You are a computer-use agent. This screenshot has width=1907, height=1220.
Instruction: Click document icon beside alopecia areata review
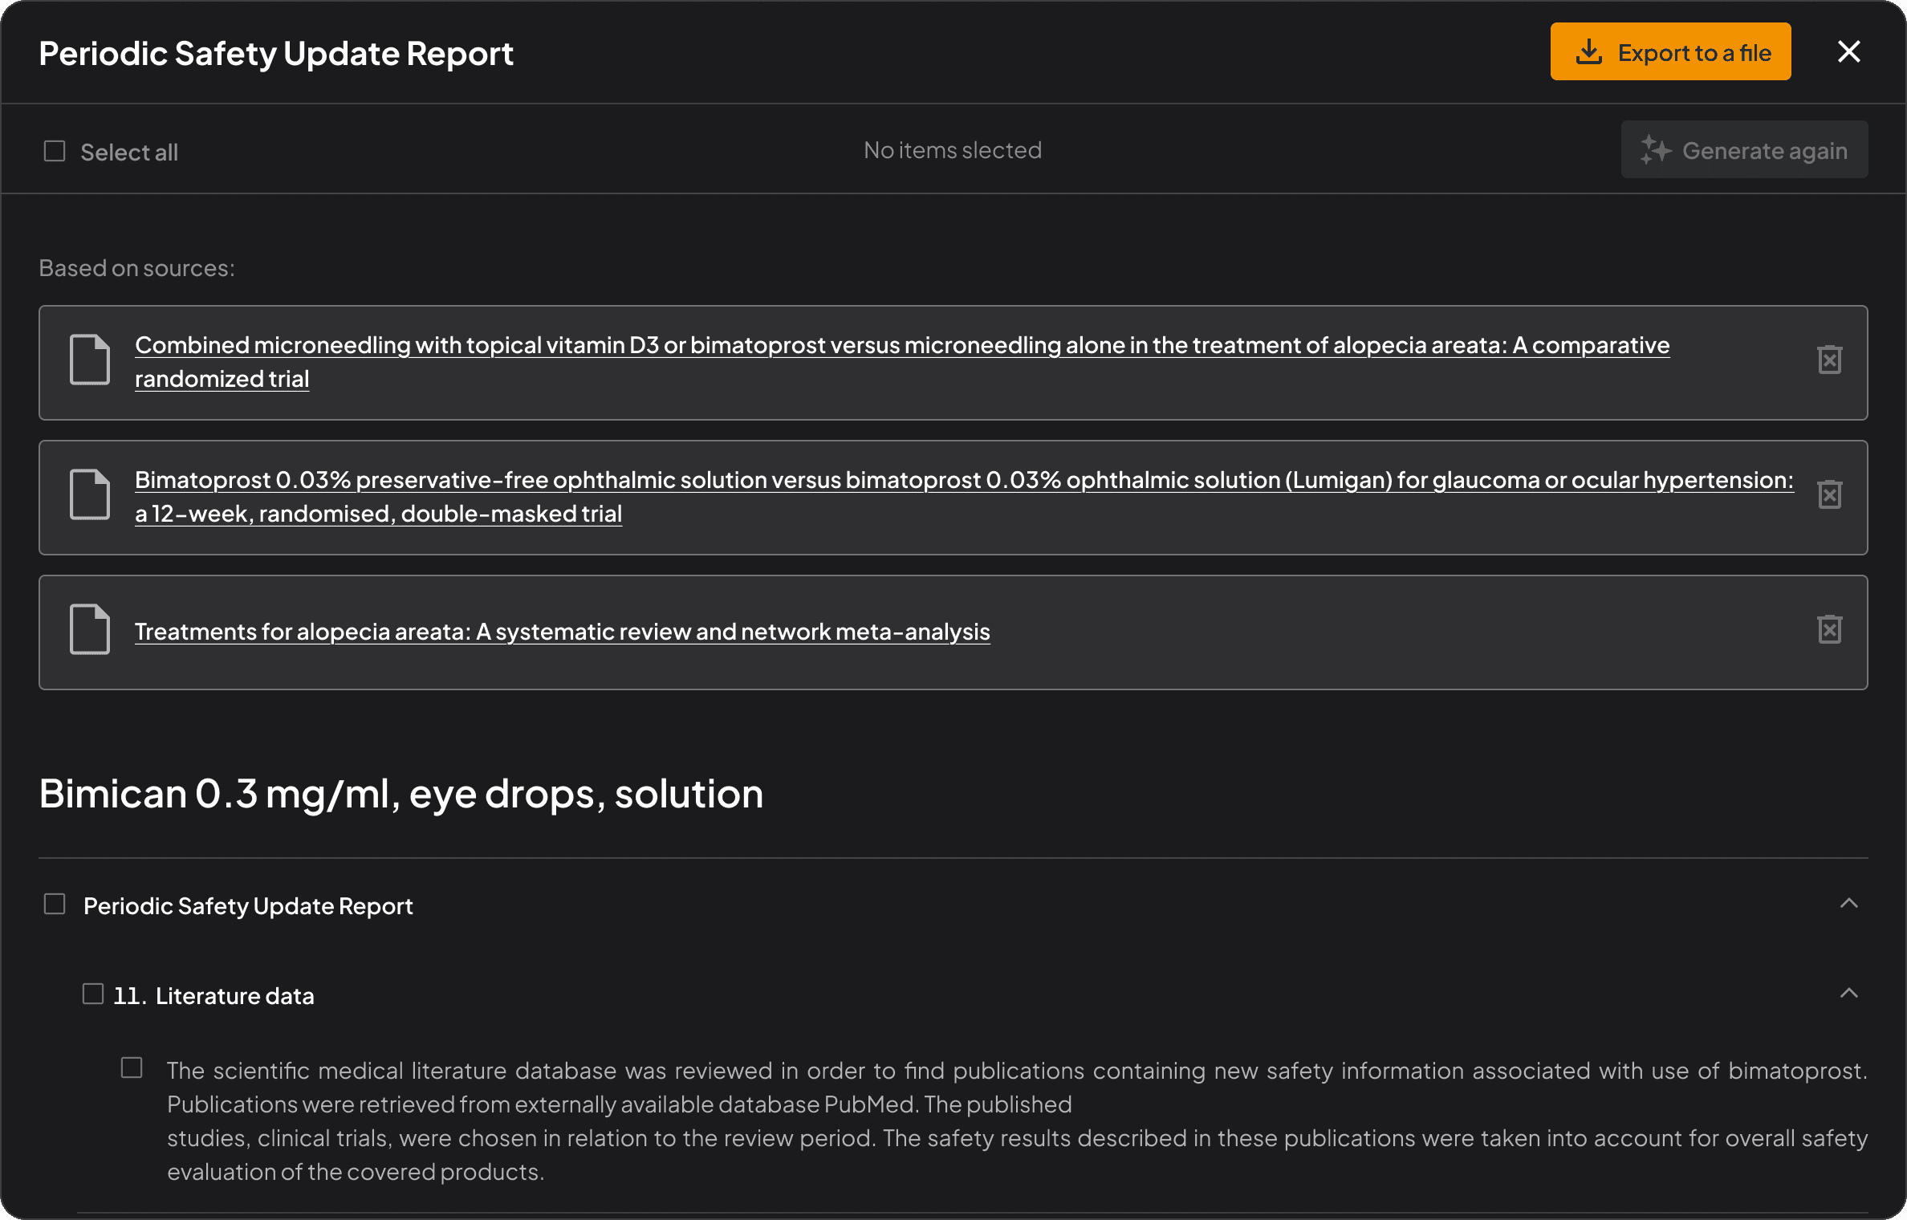(x=90, y=629)
